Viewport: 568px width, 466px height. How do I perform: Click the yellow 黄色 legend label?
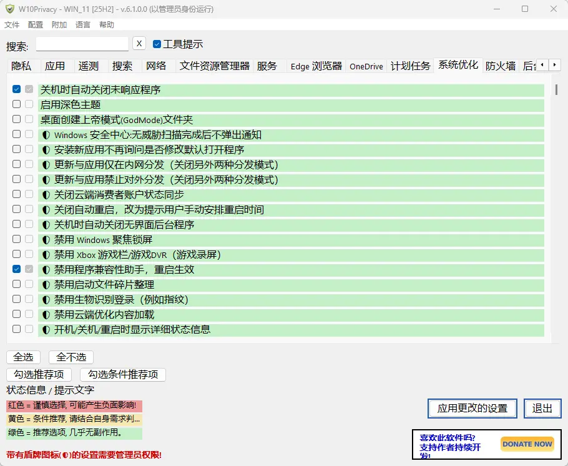tap(74, 419)
